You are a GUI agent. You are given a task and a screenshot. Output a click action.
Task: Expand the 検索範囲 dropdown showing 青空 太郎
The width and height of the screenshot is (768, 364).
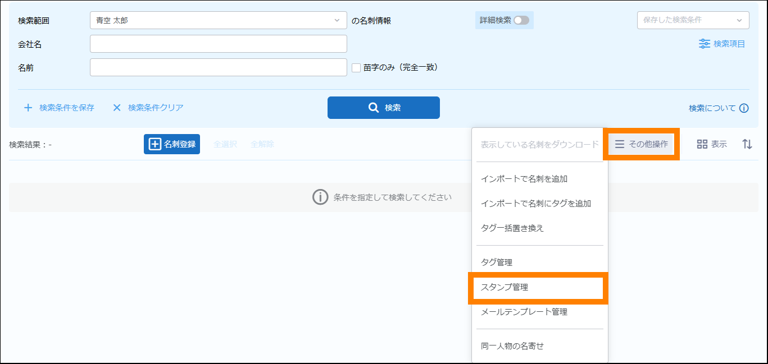tap(219, 20)
